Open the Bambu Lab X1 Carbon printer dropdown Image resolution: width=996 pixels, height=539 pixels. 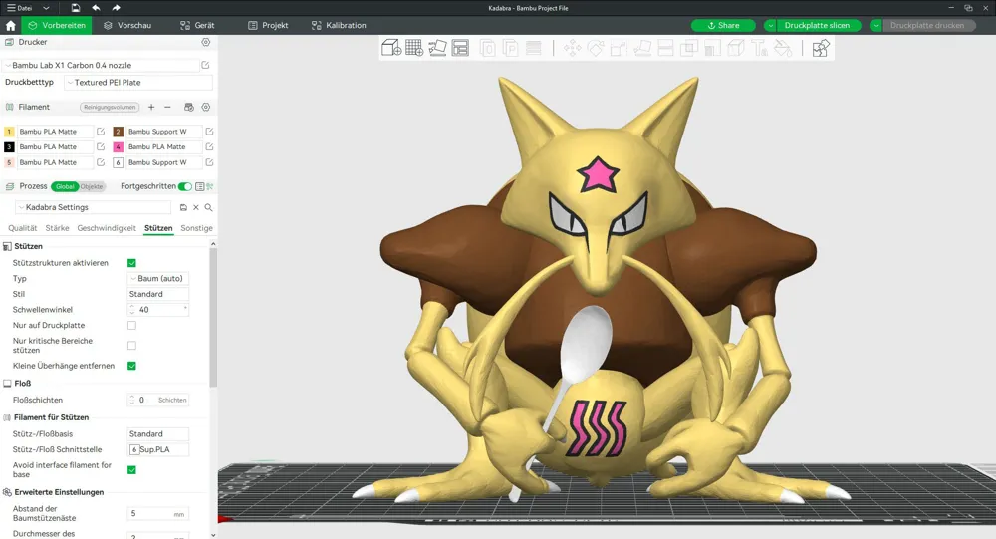[x=102, y=65]
